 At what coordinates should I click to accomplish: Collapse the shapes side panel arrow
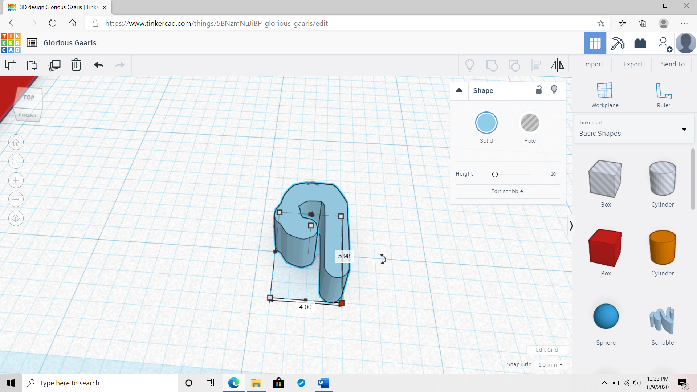[x=571, y=226]
